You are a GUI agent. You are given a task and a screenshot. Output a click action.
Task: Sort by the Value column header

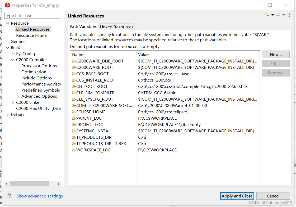click(x=198, y=55)
